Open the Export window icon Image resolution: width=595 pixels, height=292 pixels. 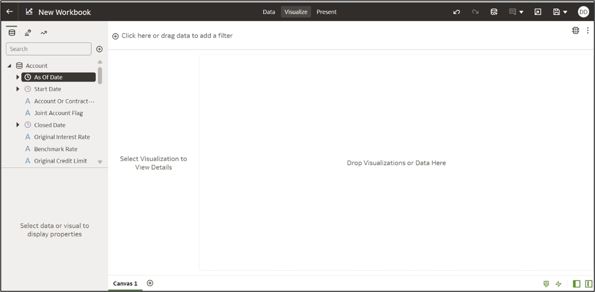tap(538, 12)
